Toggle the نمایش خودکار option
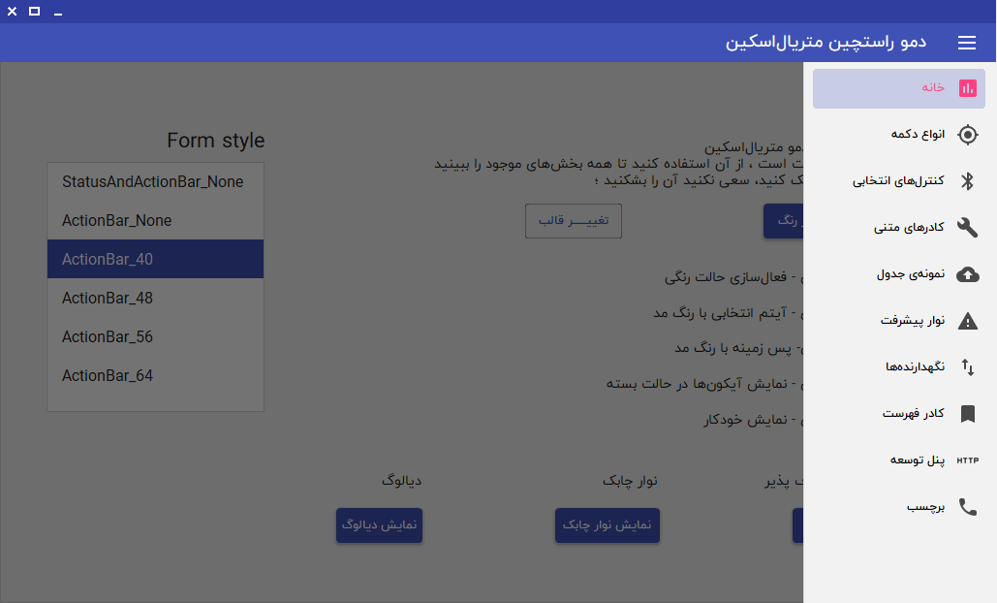The width and height of the screenshot is (997, 603). coord(753,420)
